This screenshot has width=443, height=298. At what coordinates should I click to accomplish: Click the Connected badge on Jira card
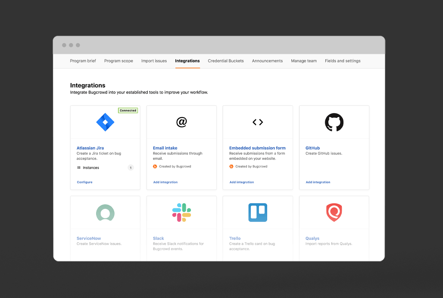pyautogui.click(x=128, y=111)
